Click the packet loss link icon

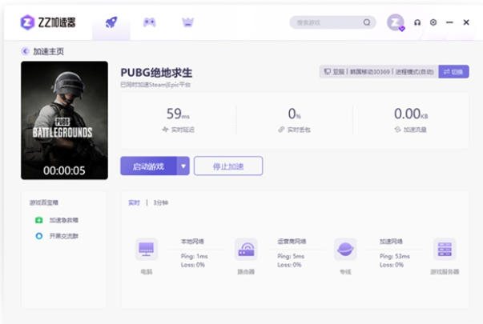pos(281,130)
